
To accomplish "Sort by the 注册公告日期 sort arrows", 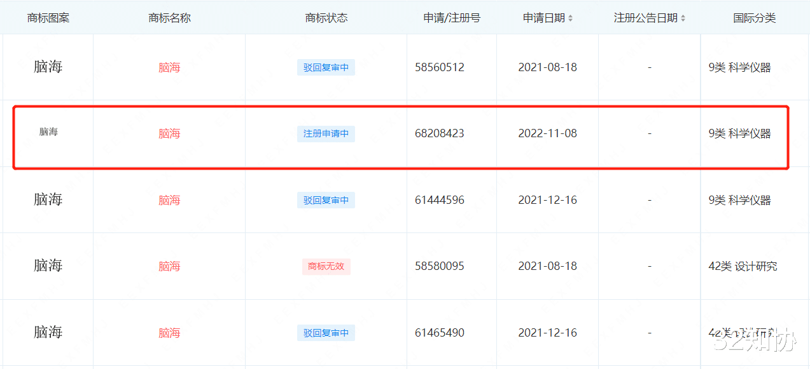I will pos(683,18).
